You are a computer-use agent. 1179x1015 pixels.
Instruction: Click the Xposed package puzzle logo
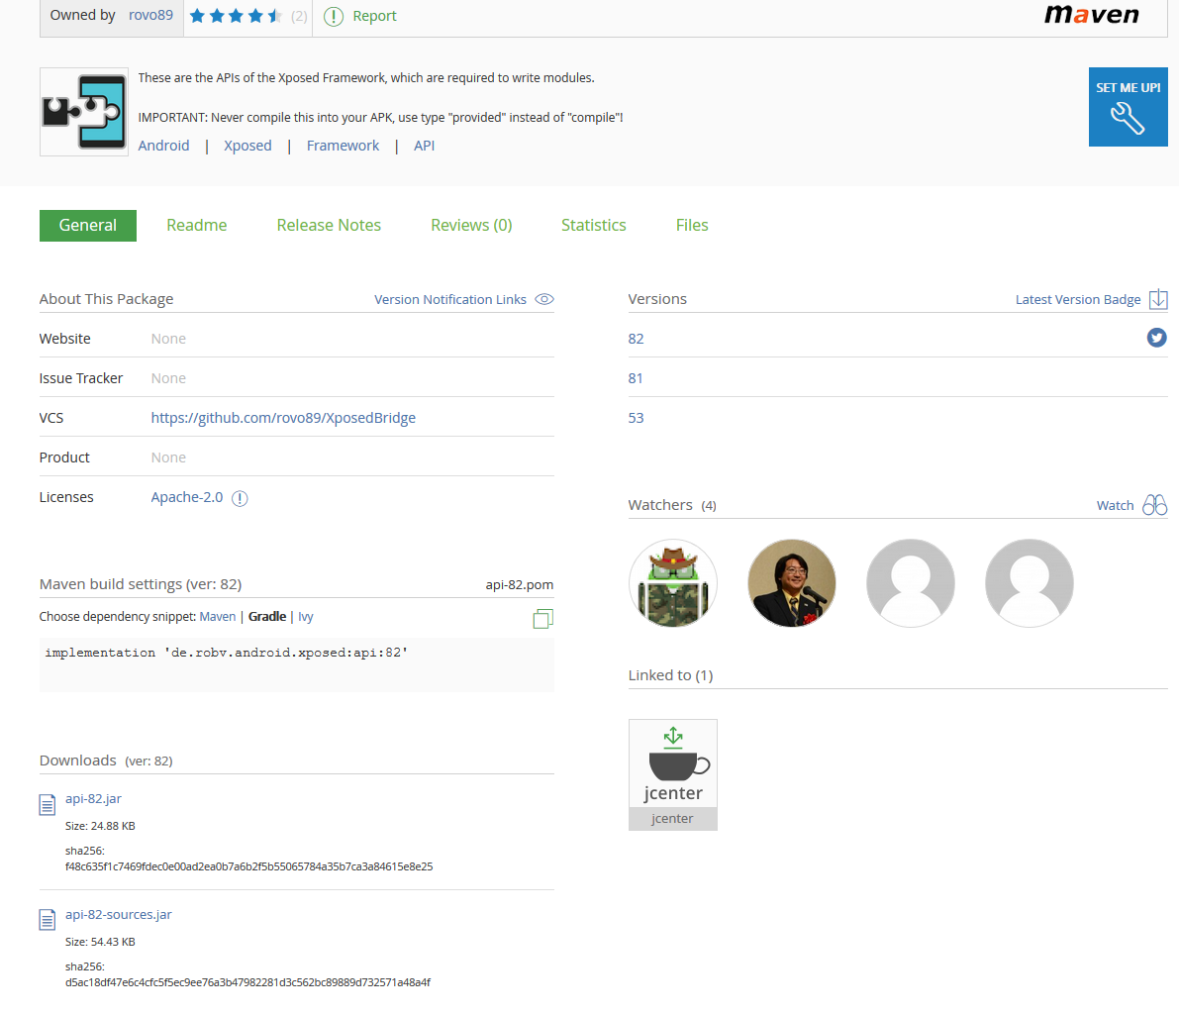coord(83,111)
